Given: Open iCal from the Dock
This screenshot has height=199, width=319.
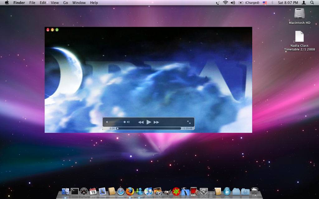Looking at the screenshot, I should [x=93, y=192].
